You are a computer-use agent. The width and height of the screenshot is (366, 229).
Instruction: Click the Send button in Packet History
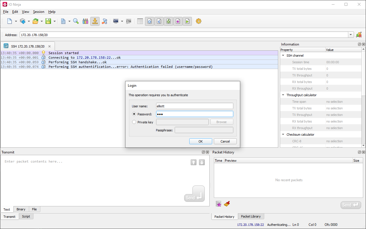tap(351, 205)
